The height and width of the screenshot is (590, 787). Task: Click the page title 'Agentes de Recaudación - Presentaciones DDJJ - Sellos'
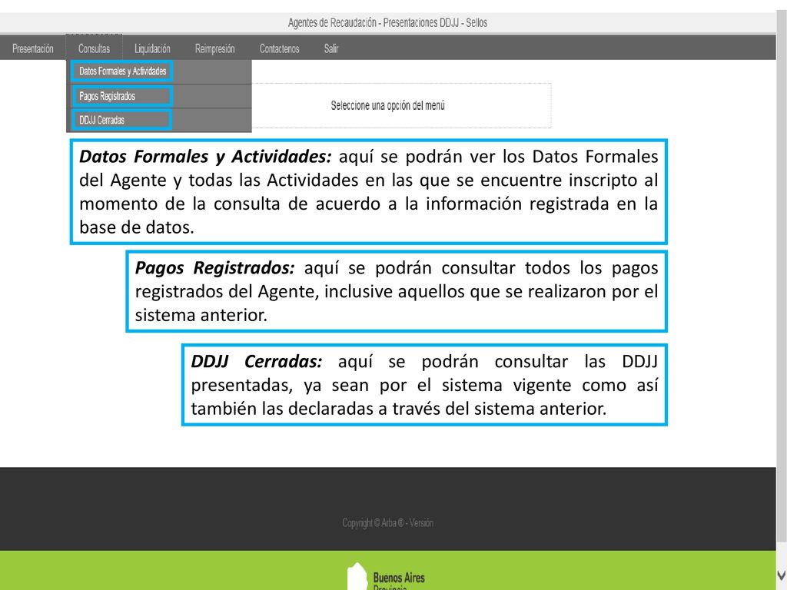(387, 22)
